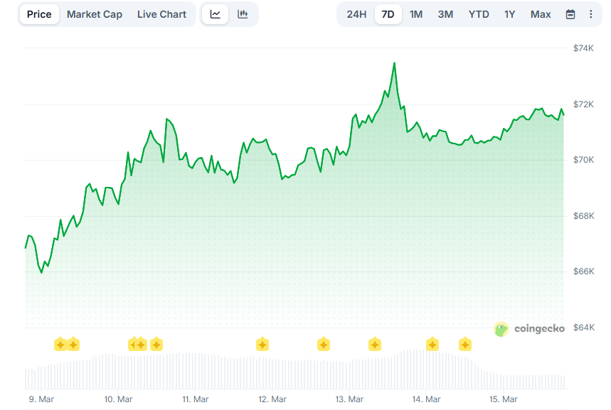
Task: Switch to the line chart view icon
Action: (216, 14)
